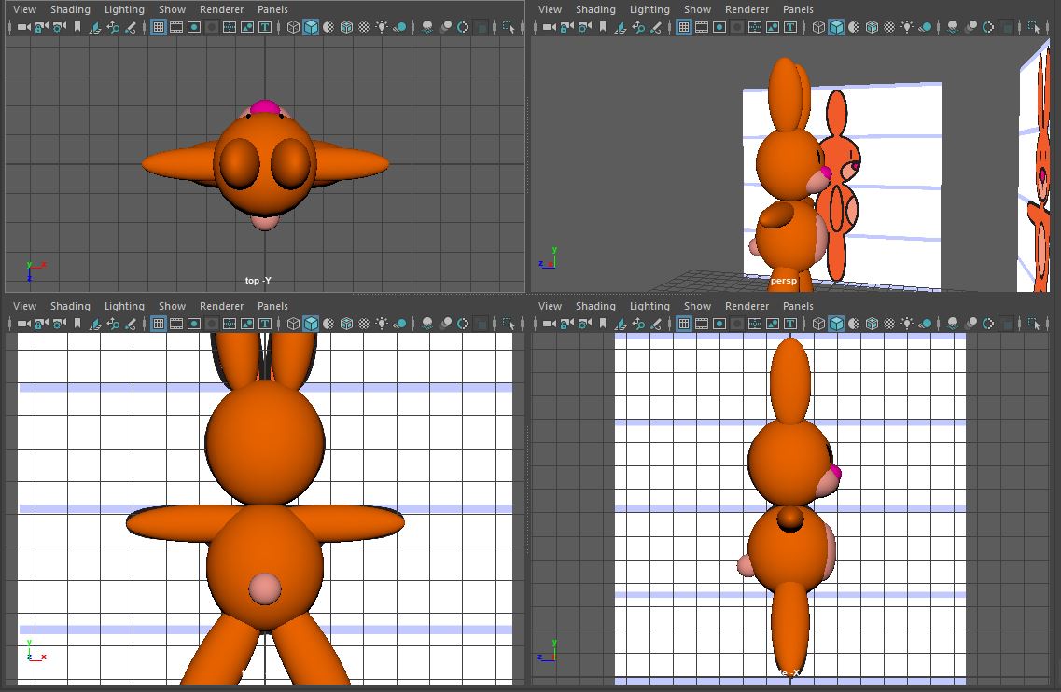Click Bookmarks icon in top view panel
Viewport: 1061px width, 692px height.
click(x=77, y=27)
